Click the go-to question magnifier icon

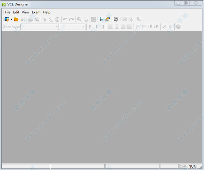coord(139,19)
